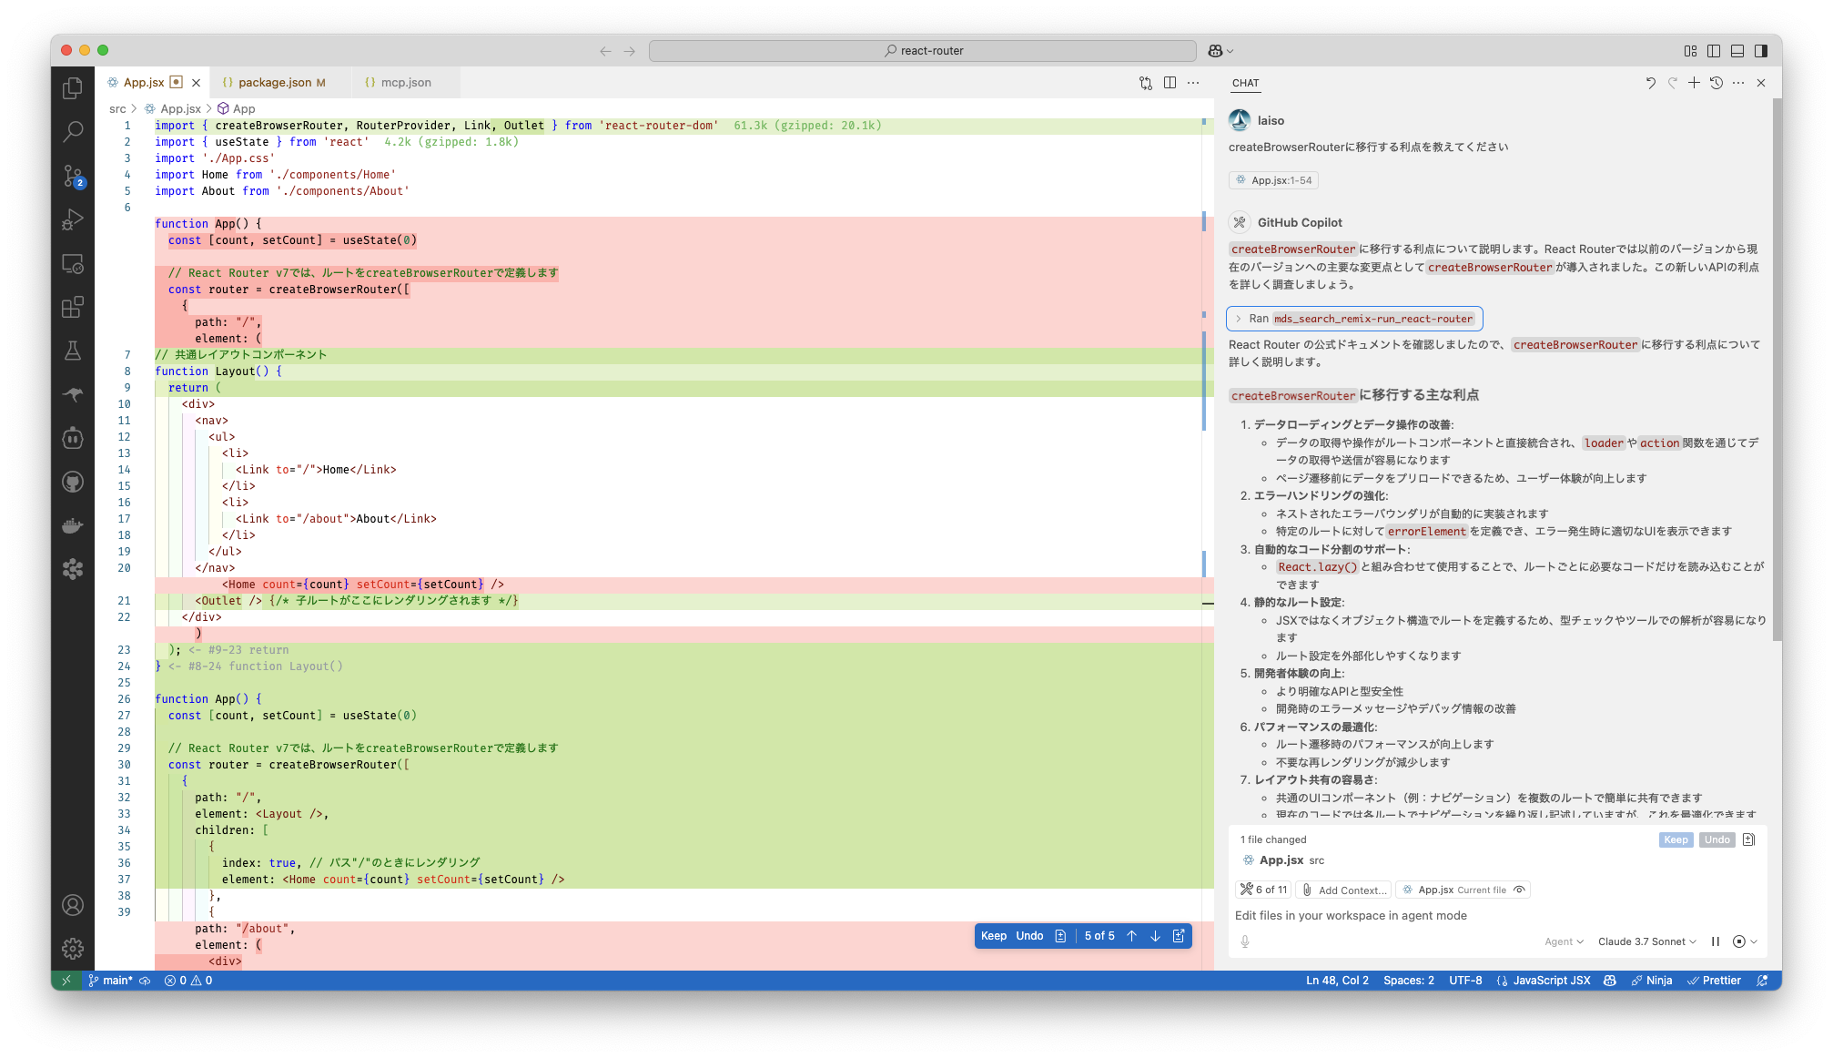The width and height of the screenshot is (1833, 1058).
Task: Click Undo in the 1 file changed bar
Action: point(1717,839)
